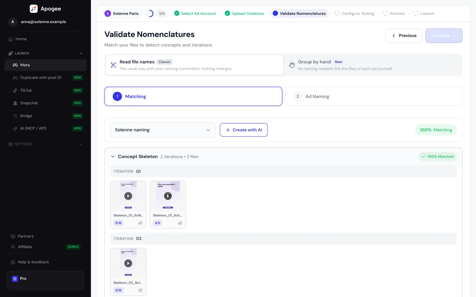Click the AI (MCP / API) sparkle icon
The image size is (476, 297).
(15, 128)
